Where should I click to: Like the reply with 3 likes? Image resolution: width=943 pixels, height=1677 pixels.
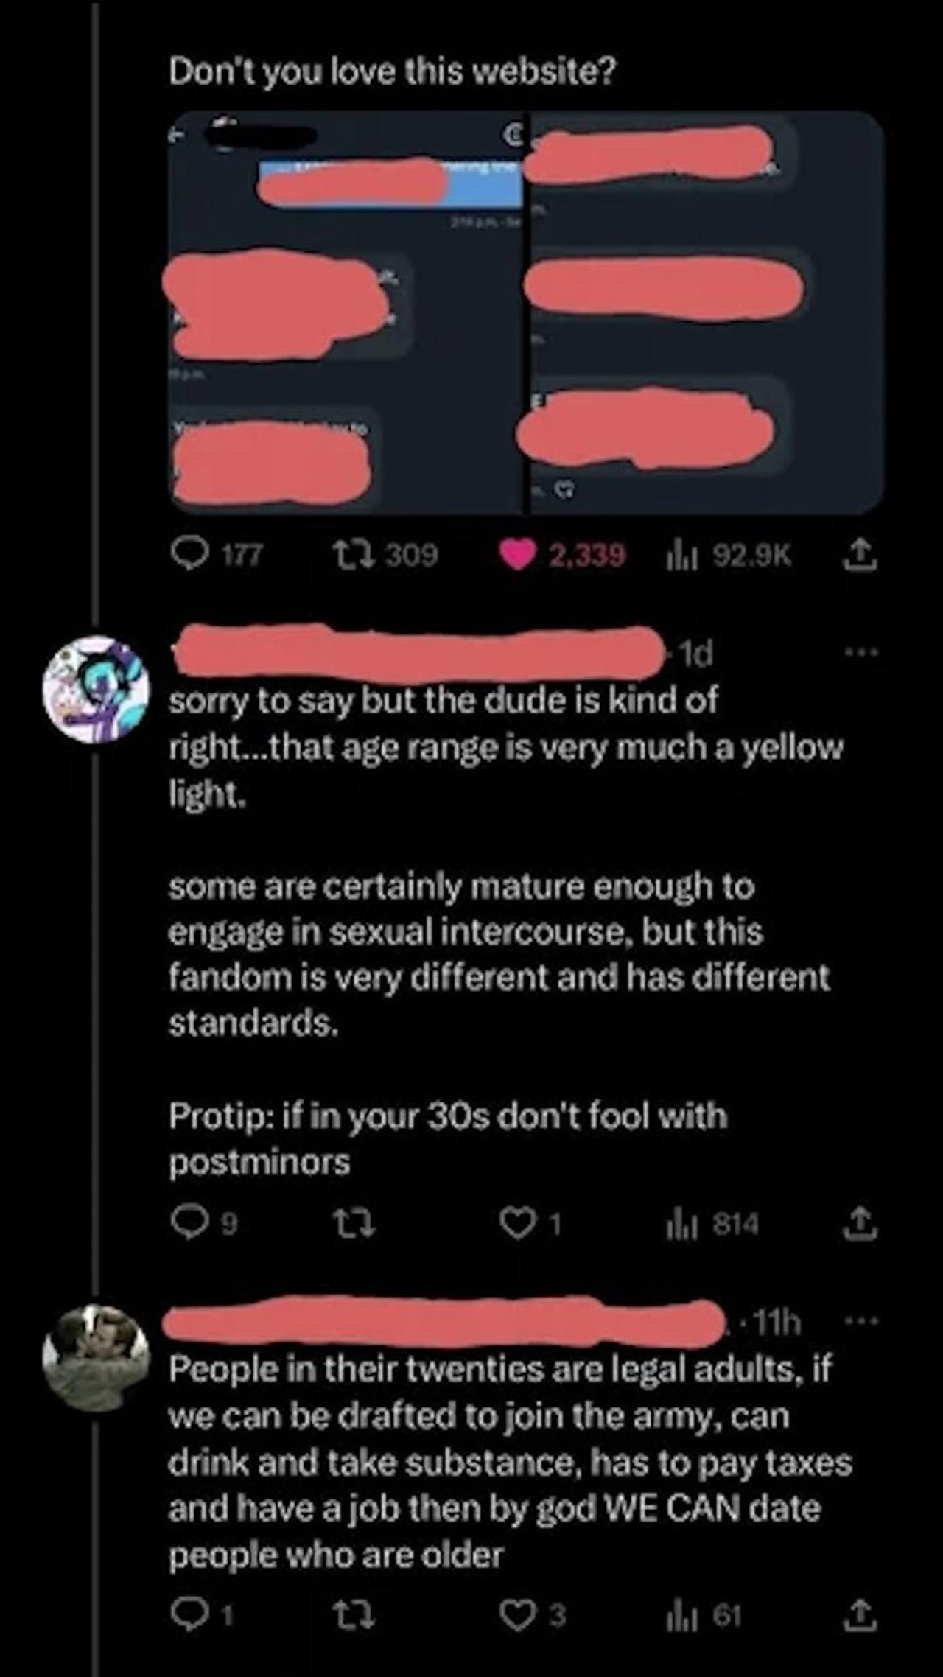pyautogui.click(x=517, y=1616)
